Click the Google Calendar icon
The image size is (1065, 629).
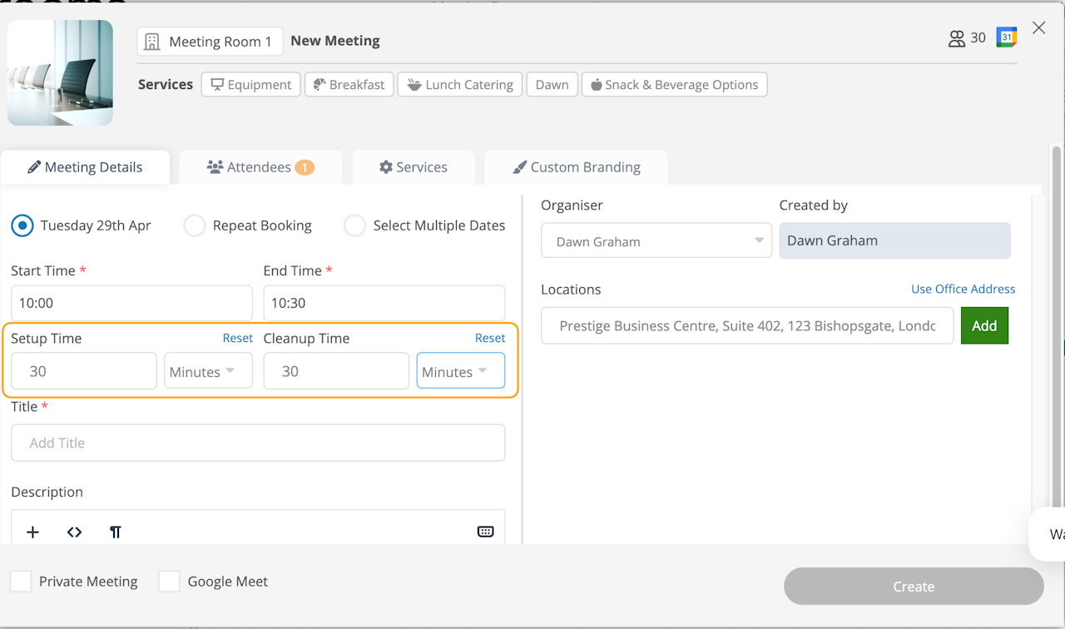coord(1007,37)
